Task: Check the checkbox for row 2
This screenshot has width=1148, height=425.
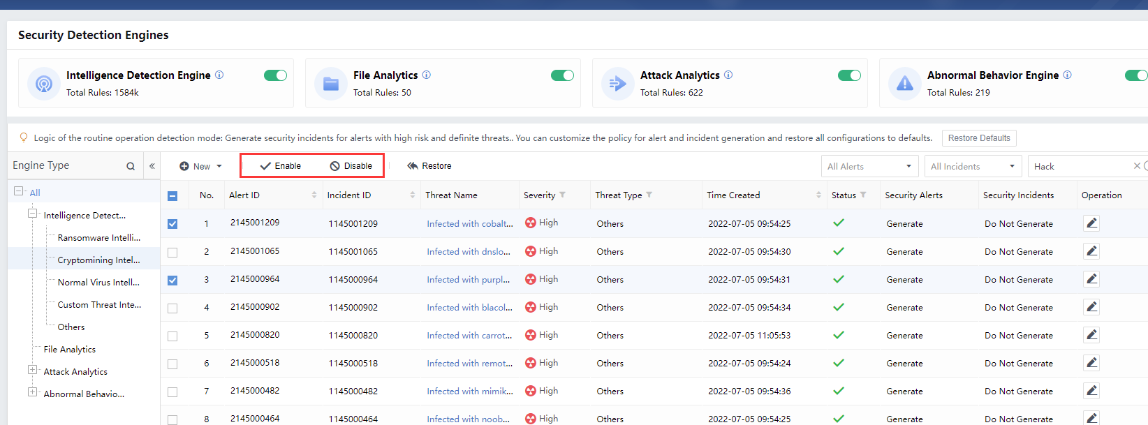Action: (172, 252)
